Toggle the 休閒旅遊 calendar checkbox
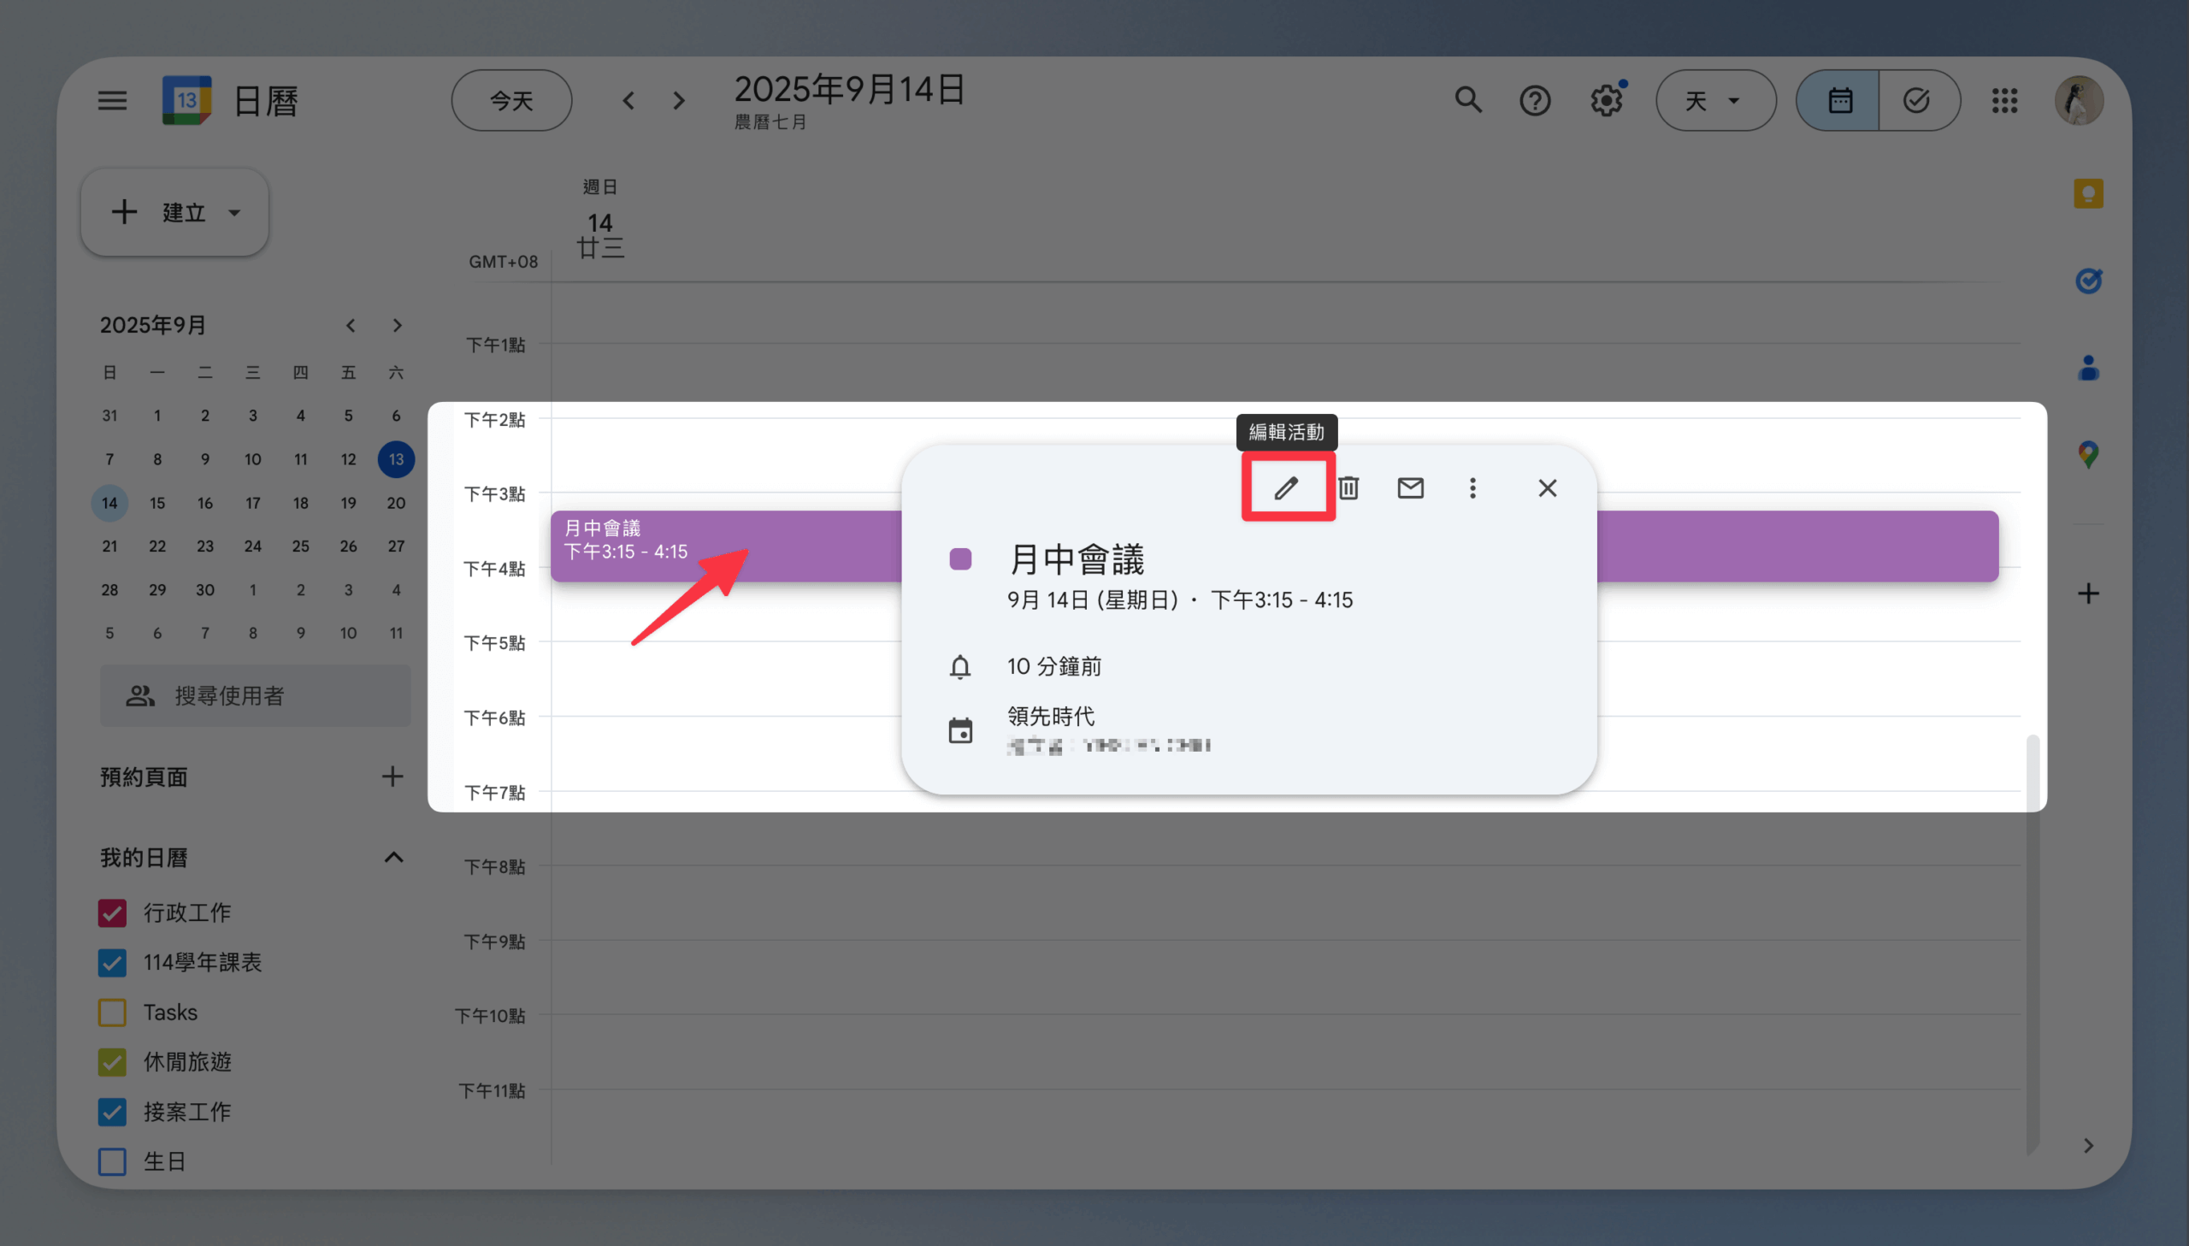The width and height of the screenshot is (2189, 1246). [112, 1062]
